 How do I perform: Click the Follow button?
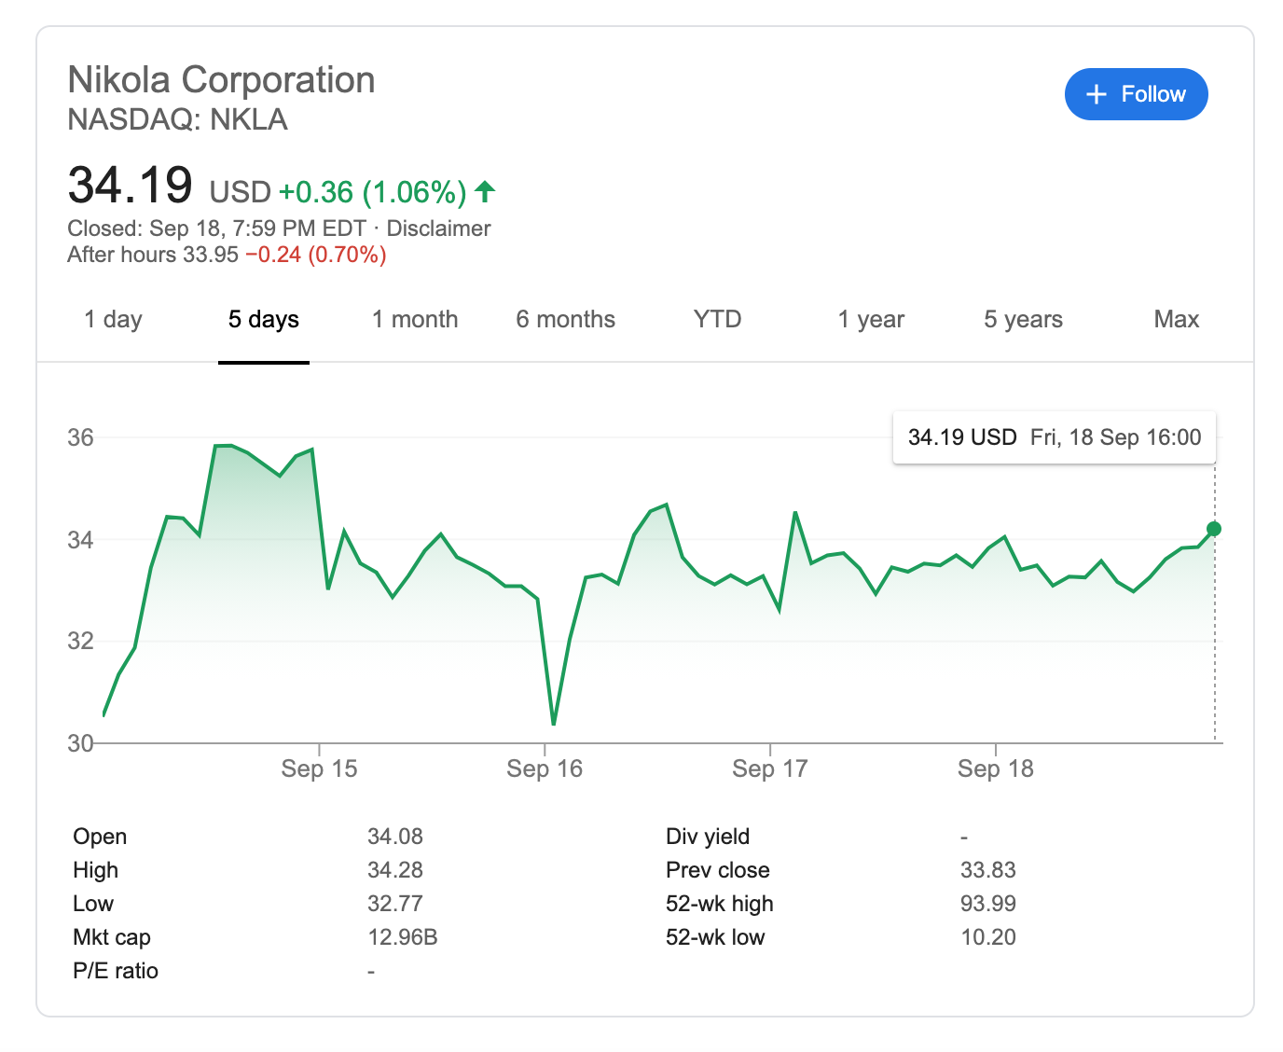pyautogui.click(x=1136, y=94)
